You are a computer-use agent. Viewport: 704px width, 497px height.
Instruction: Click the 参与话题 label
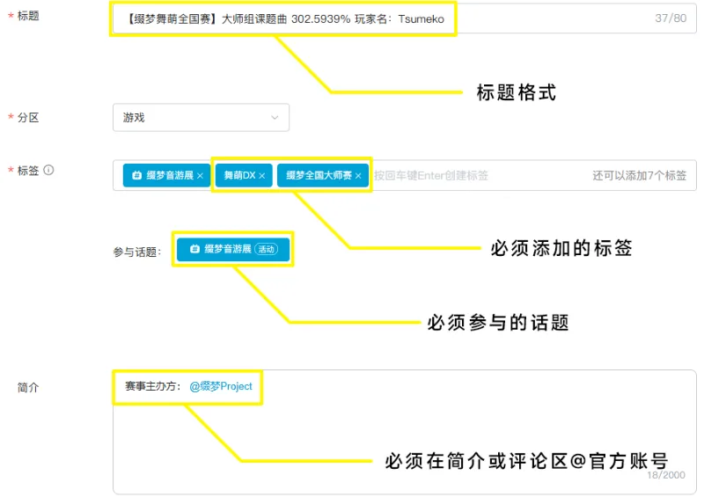coord(137,252)
